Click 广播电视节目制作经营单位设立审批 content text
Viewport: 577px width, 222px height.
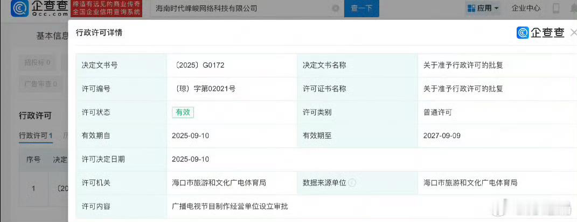point(230,206)
